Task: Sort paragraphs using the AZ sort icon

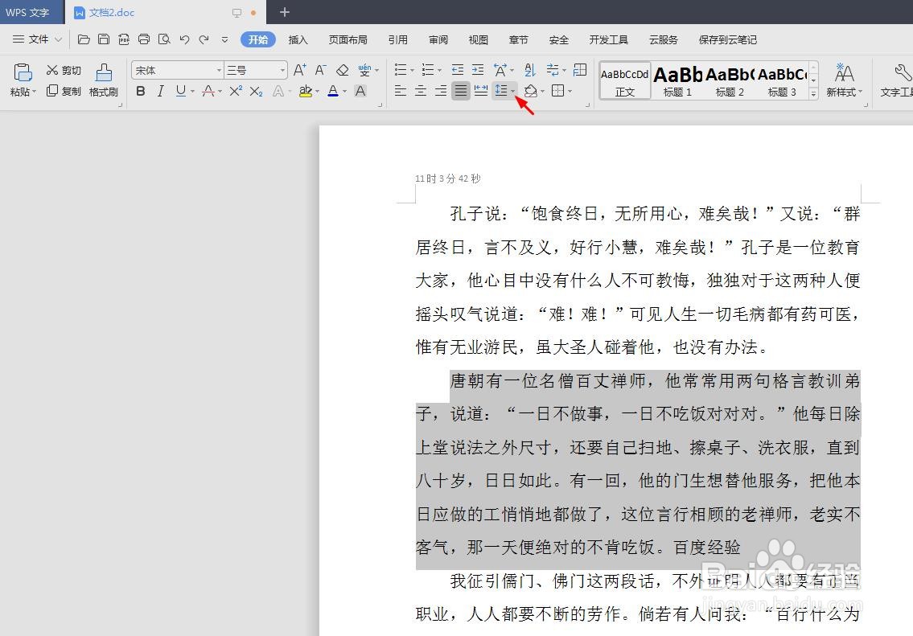Action: coord(532,70)
